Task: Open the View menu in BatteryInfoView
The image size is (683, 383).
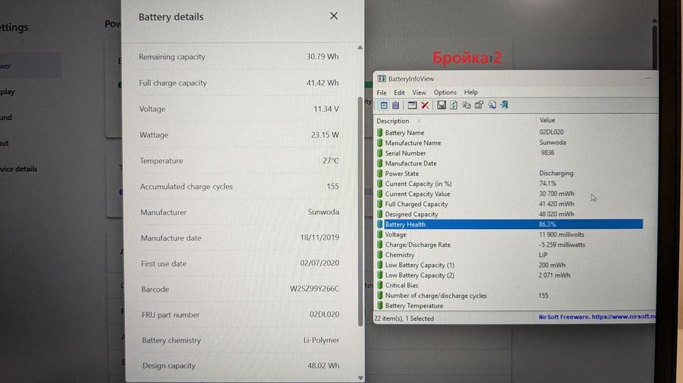Action: click(419, 93)
